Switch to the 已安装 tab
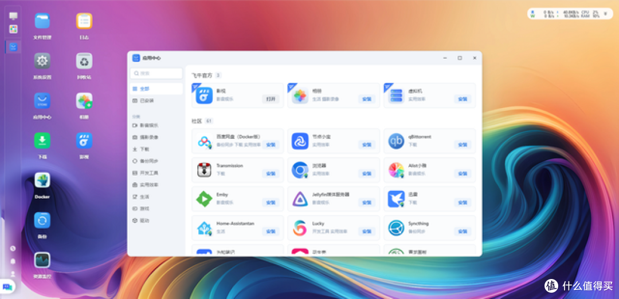 click(156, 101)
